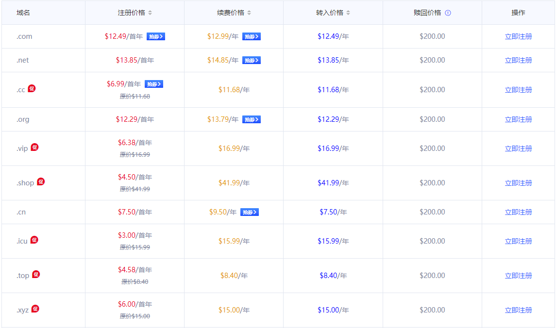Sort by renewal price column
556x328 pixels.
[249, 13]
